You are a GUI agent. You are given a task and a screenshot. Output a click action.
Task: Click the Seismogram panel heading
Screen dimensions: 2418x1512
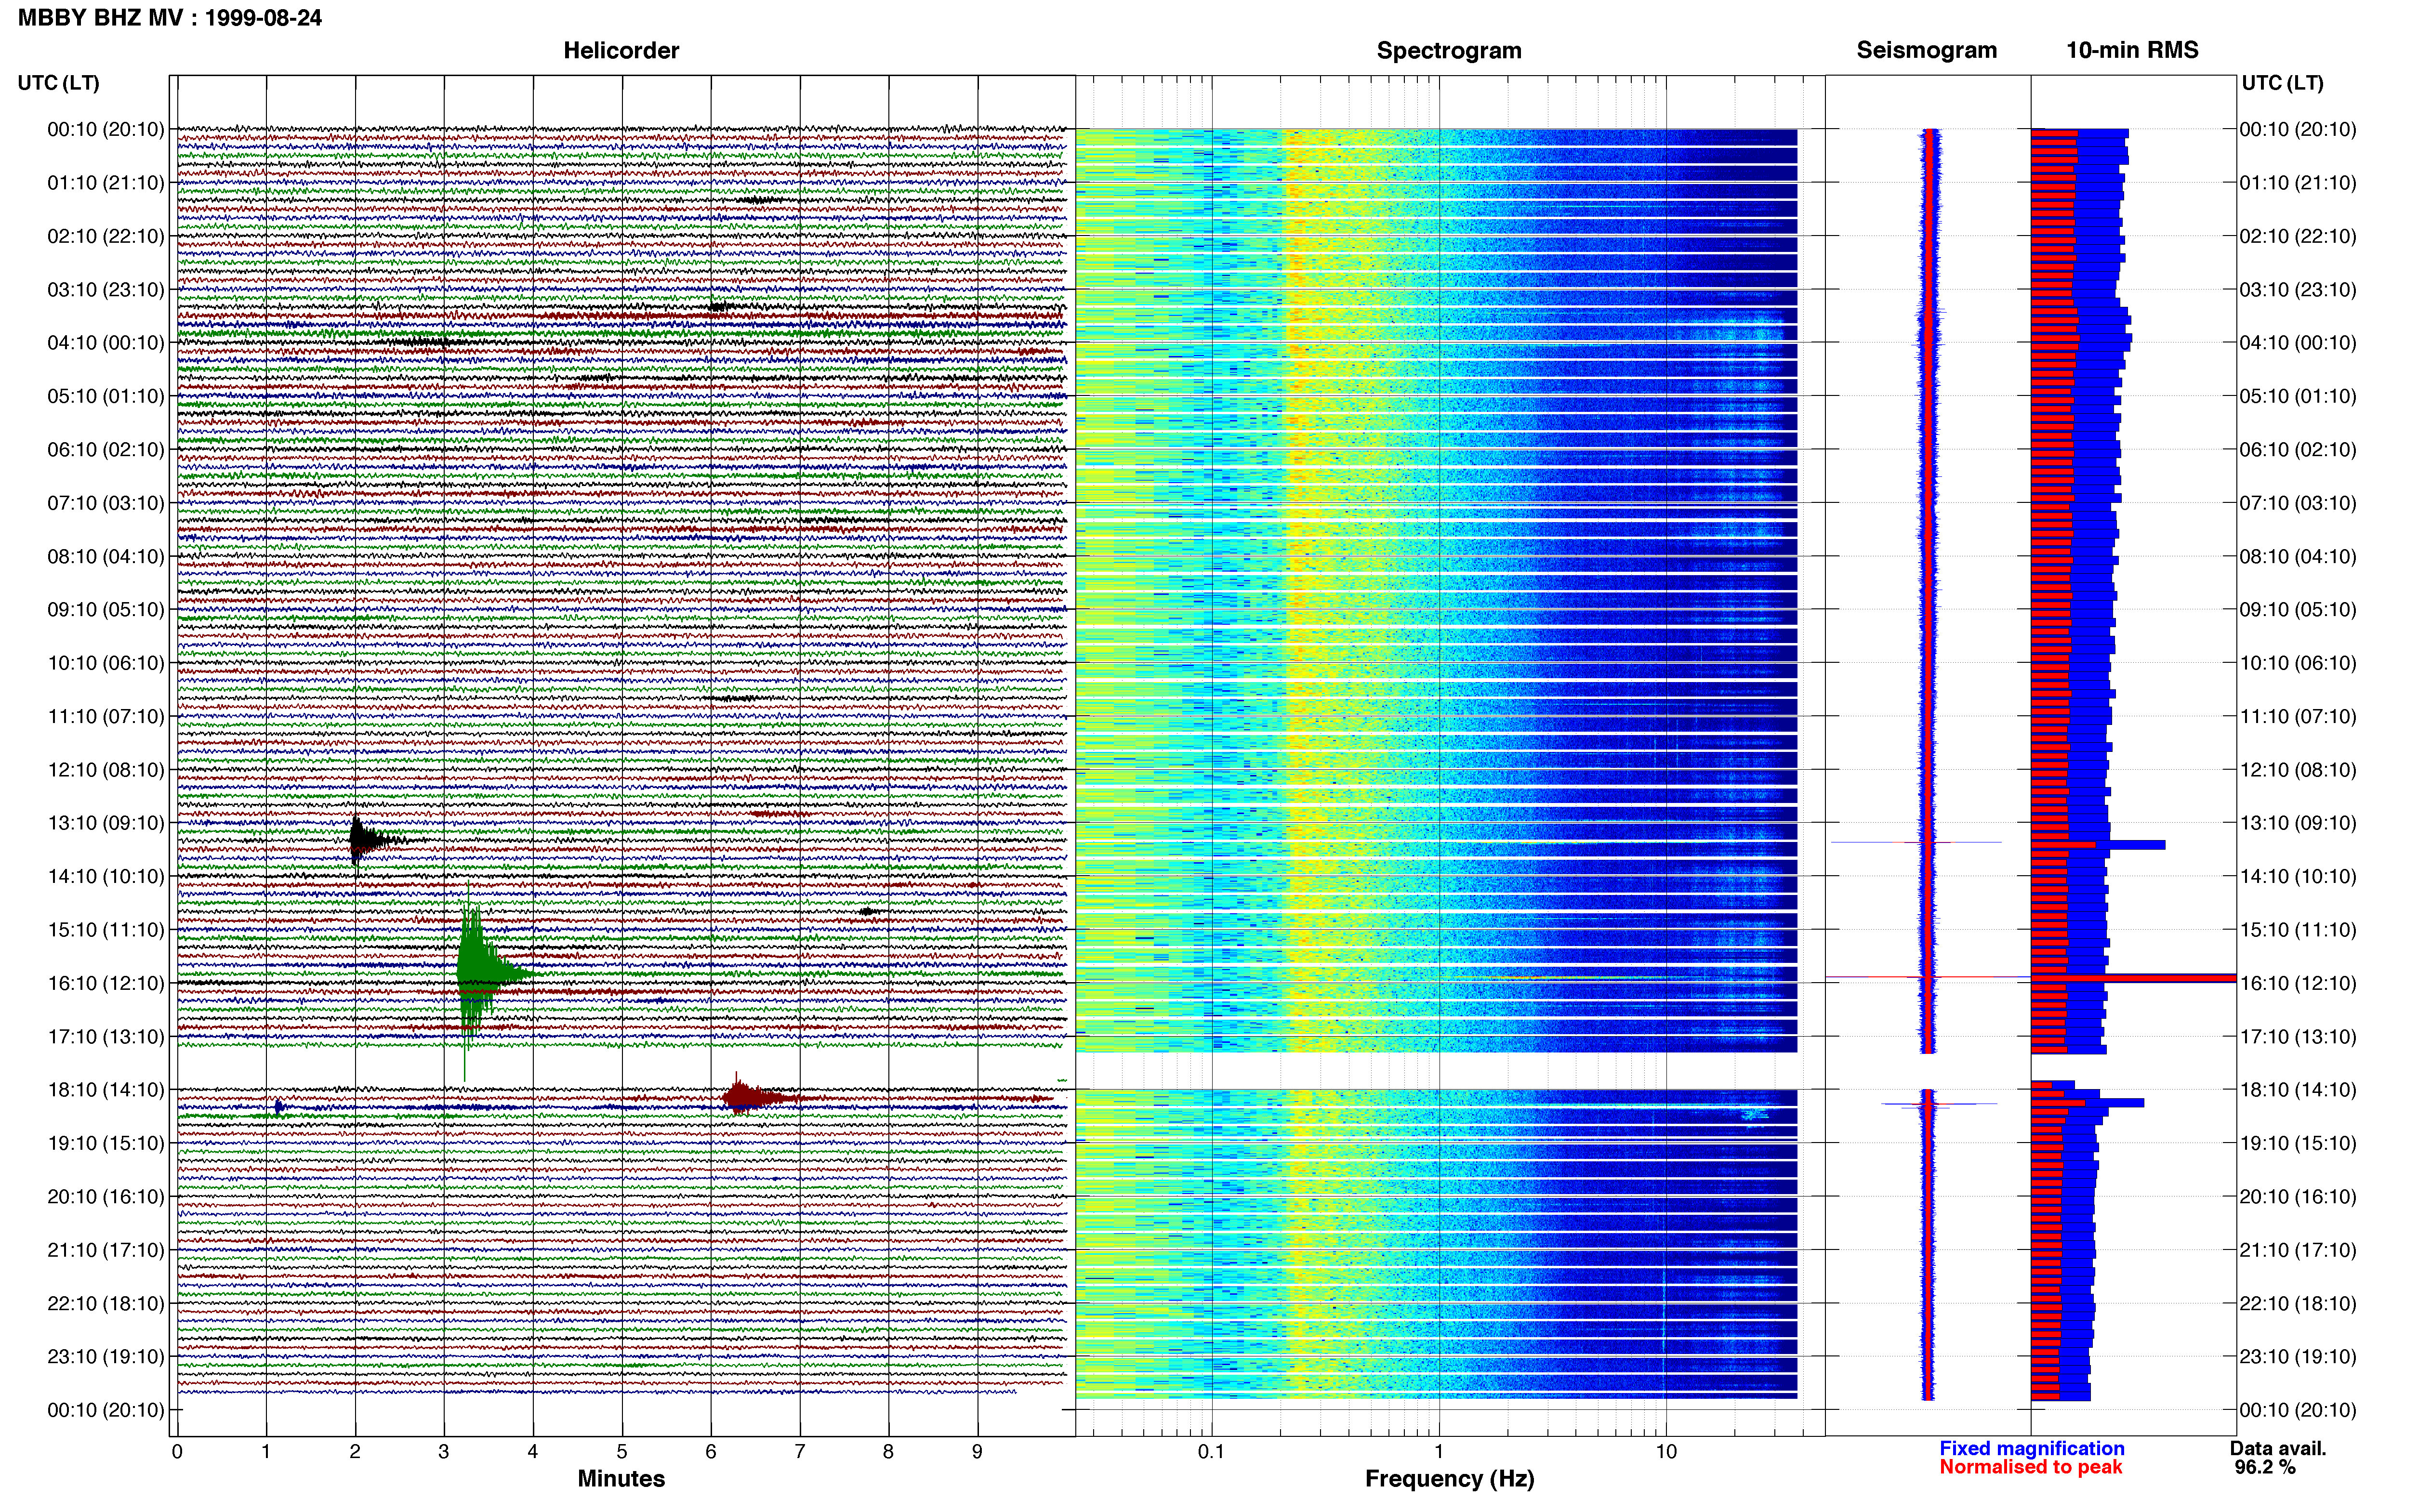[x=1926, y=50]
